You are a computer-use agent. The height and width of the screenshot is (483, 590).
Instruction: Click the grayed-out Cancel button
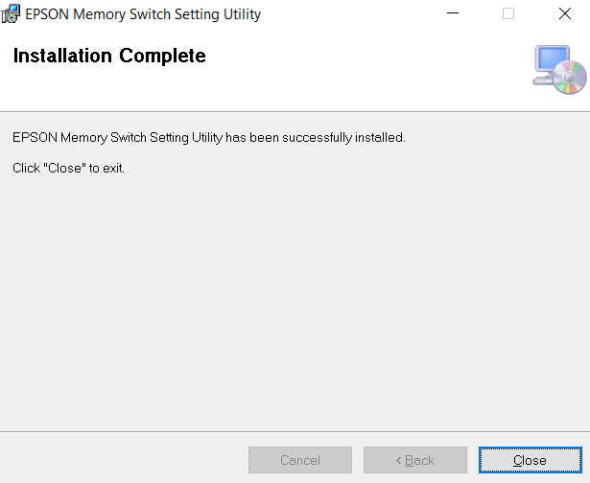299,460
